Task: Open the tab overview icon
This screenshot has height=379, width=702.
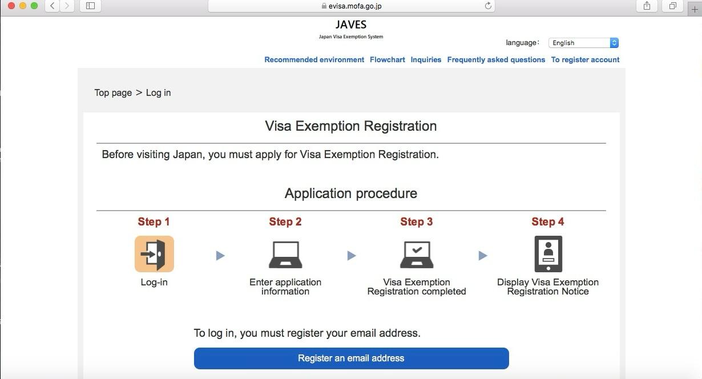Action: point(672,6)
